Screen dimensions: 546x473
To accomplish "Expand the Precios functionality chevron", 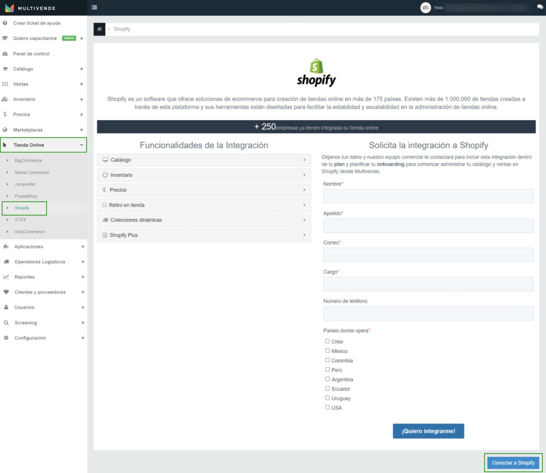I will [x=304, y=190].
